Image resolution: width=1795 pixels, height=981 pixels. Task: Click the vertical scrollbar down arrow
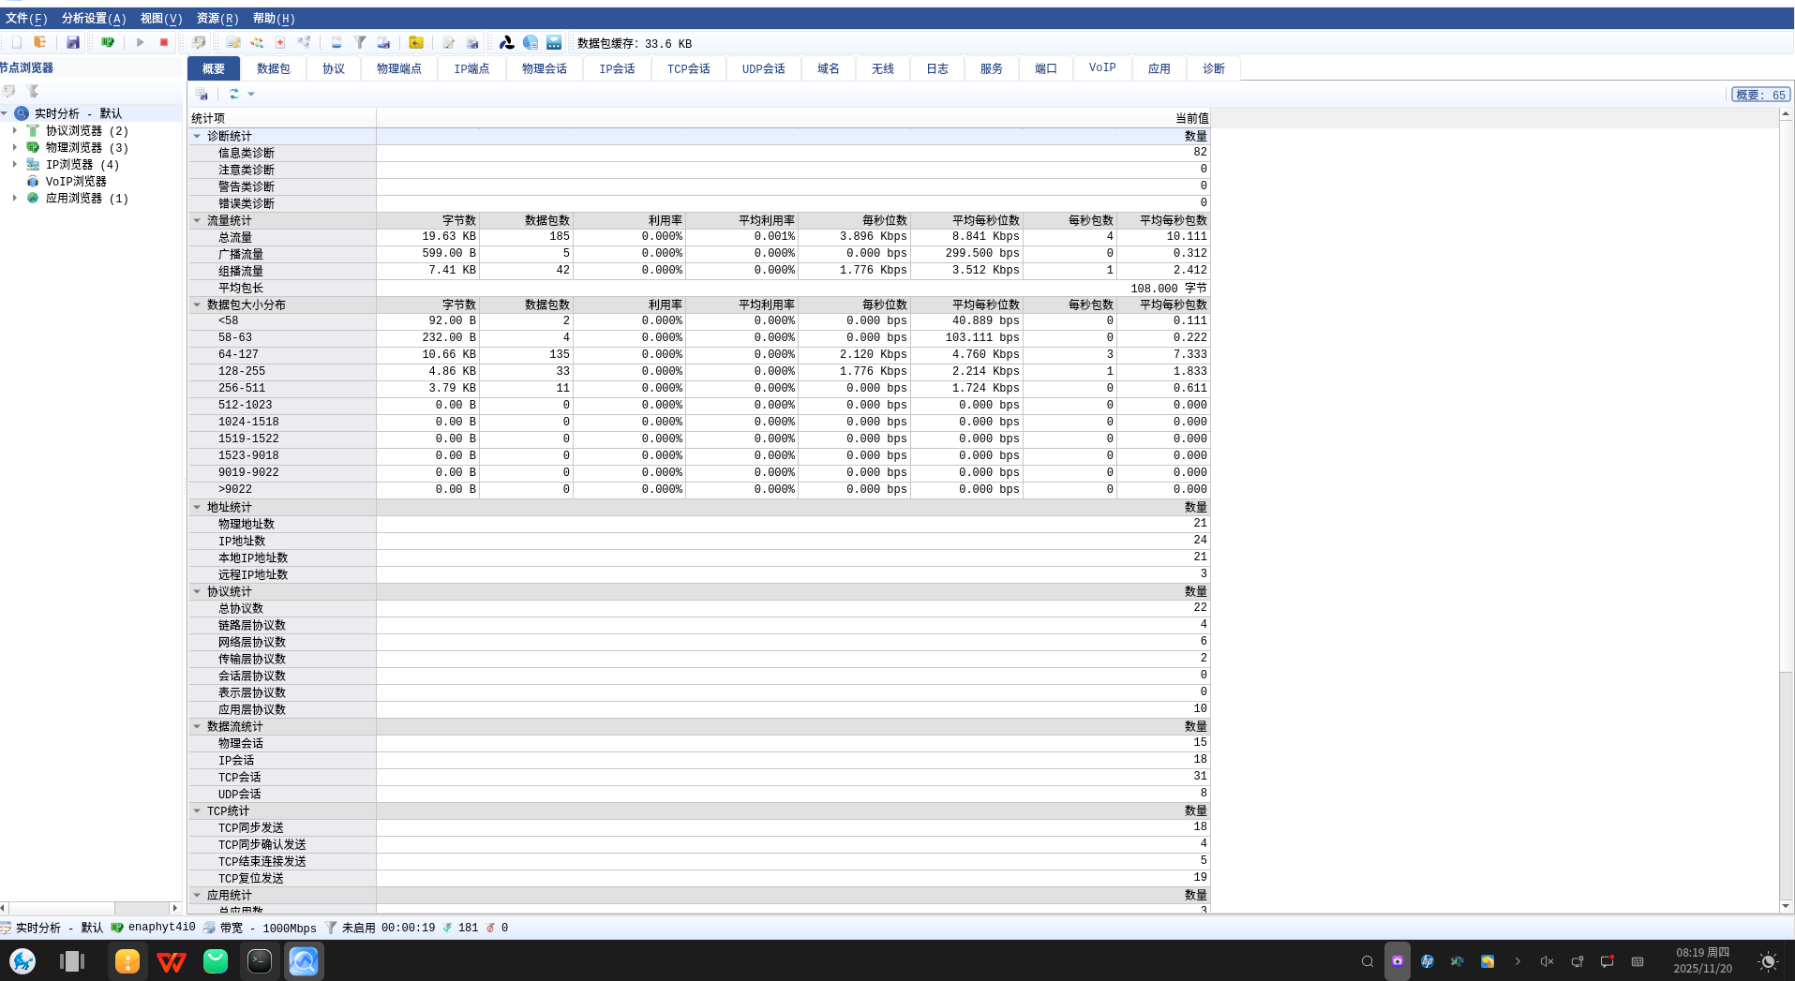1786,906
